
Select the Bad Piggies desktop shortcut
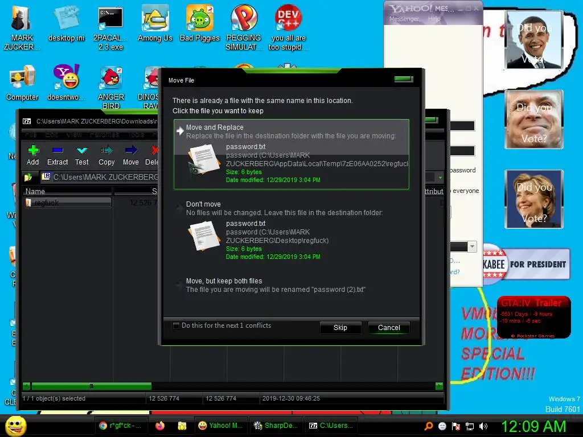pos(200,24)
